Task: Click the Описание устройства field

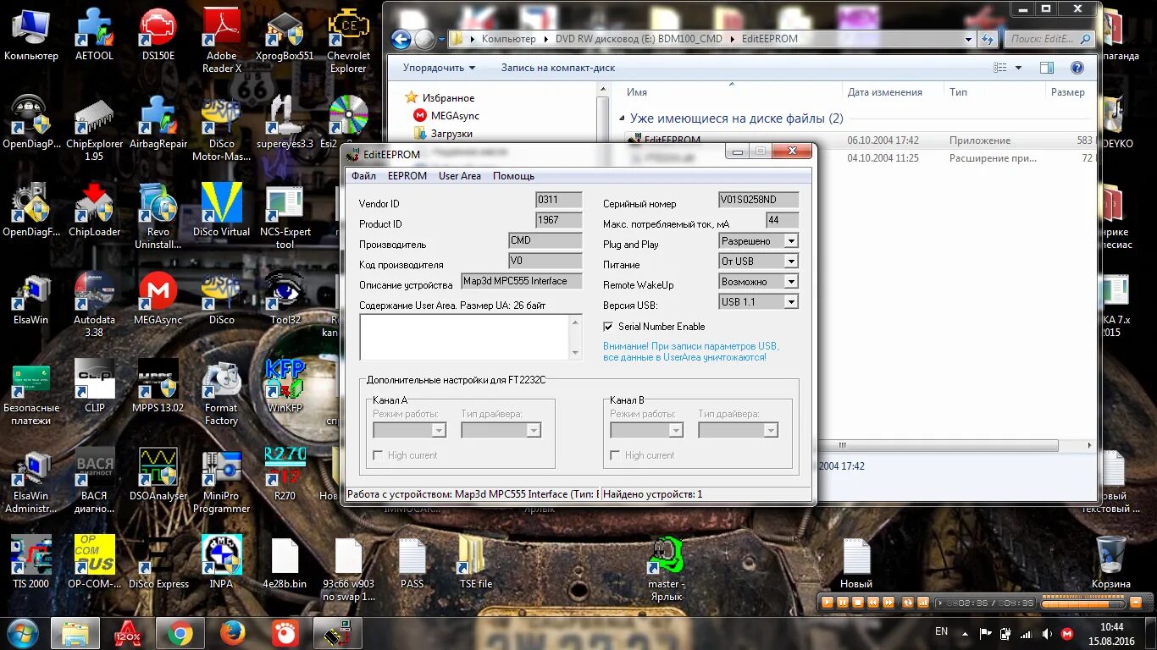Action: click(522, 282)
